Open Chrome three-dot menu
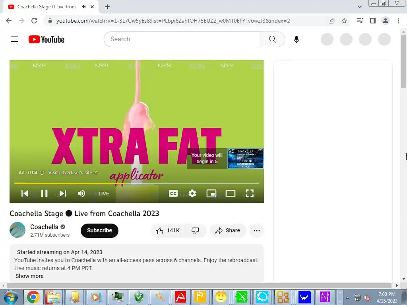Image resolution: width=407 pixels, height=305 pixels. 398,21
